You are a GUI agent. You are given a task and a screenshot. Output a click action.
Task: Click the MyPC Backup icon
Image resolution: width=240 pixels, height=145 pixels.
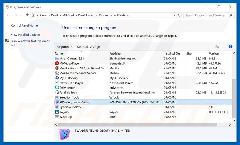coord(57,78)
